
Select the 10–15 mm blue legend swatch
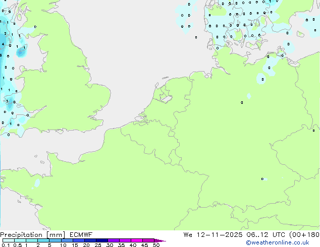tap(67, 240)
